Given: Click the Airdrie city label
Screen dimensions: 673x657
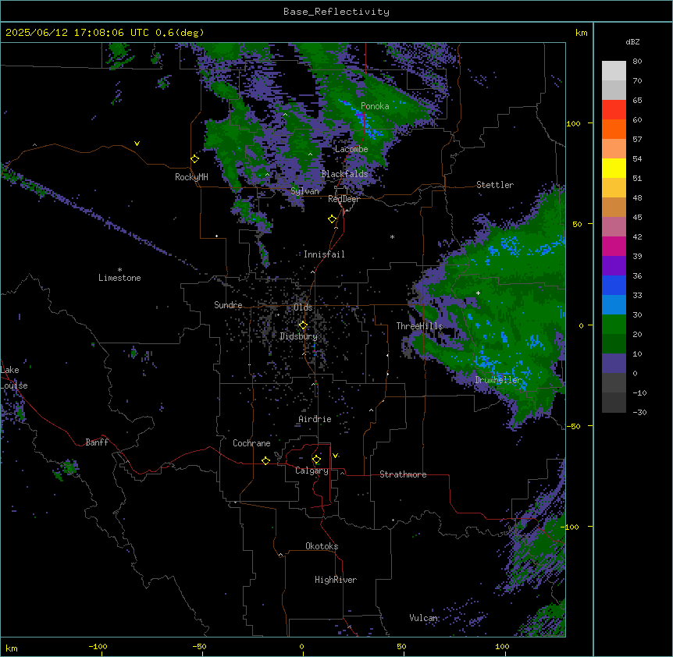Looking at the screenshot, I should coord(315,419).
